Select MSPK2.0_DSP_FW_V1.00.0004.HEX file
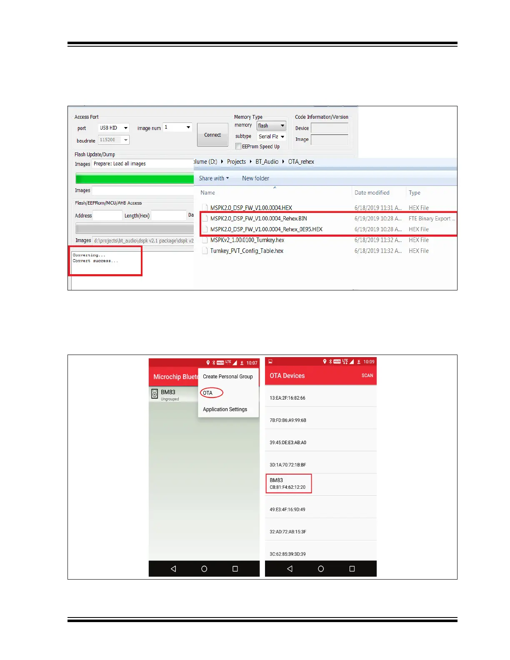The image size is (510, 660). [x=251, y=207]
